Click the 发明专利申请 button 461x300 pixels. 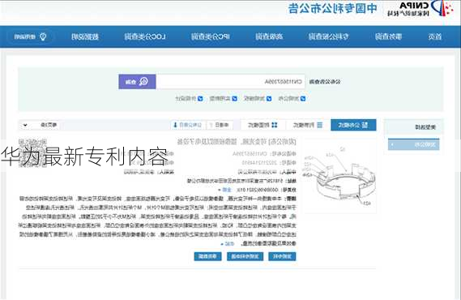click(x=245, y=256)
